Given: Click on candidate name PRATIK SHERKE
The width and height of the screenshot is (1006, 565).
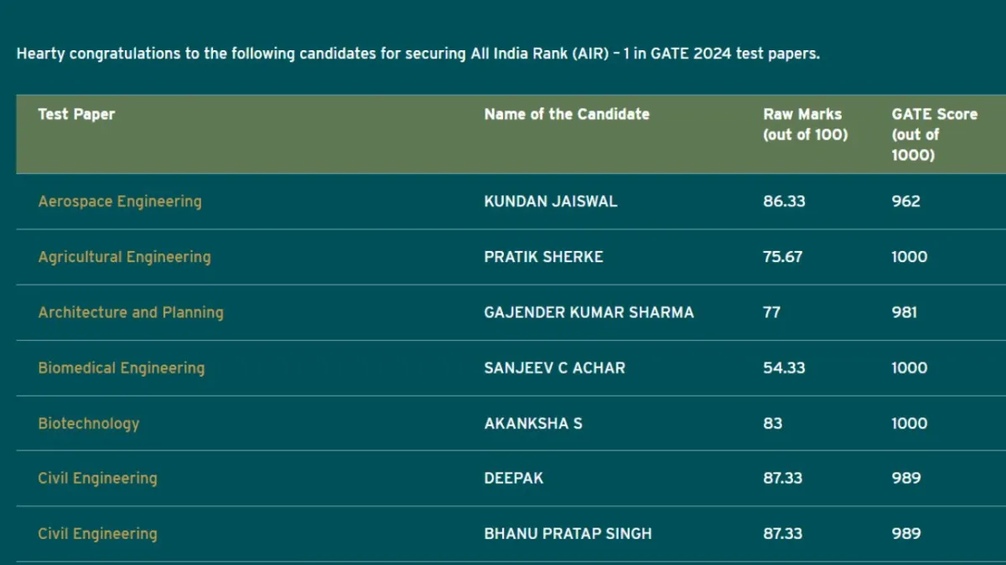Looking at the screenshot, I should point(543,257).
